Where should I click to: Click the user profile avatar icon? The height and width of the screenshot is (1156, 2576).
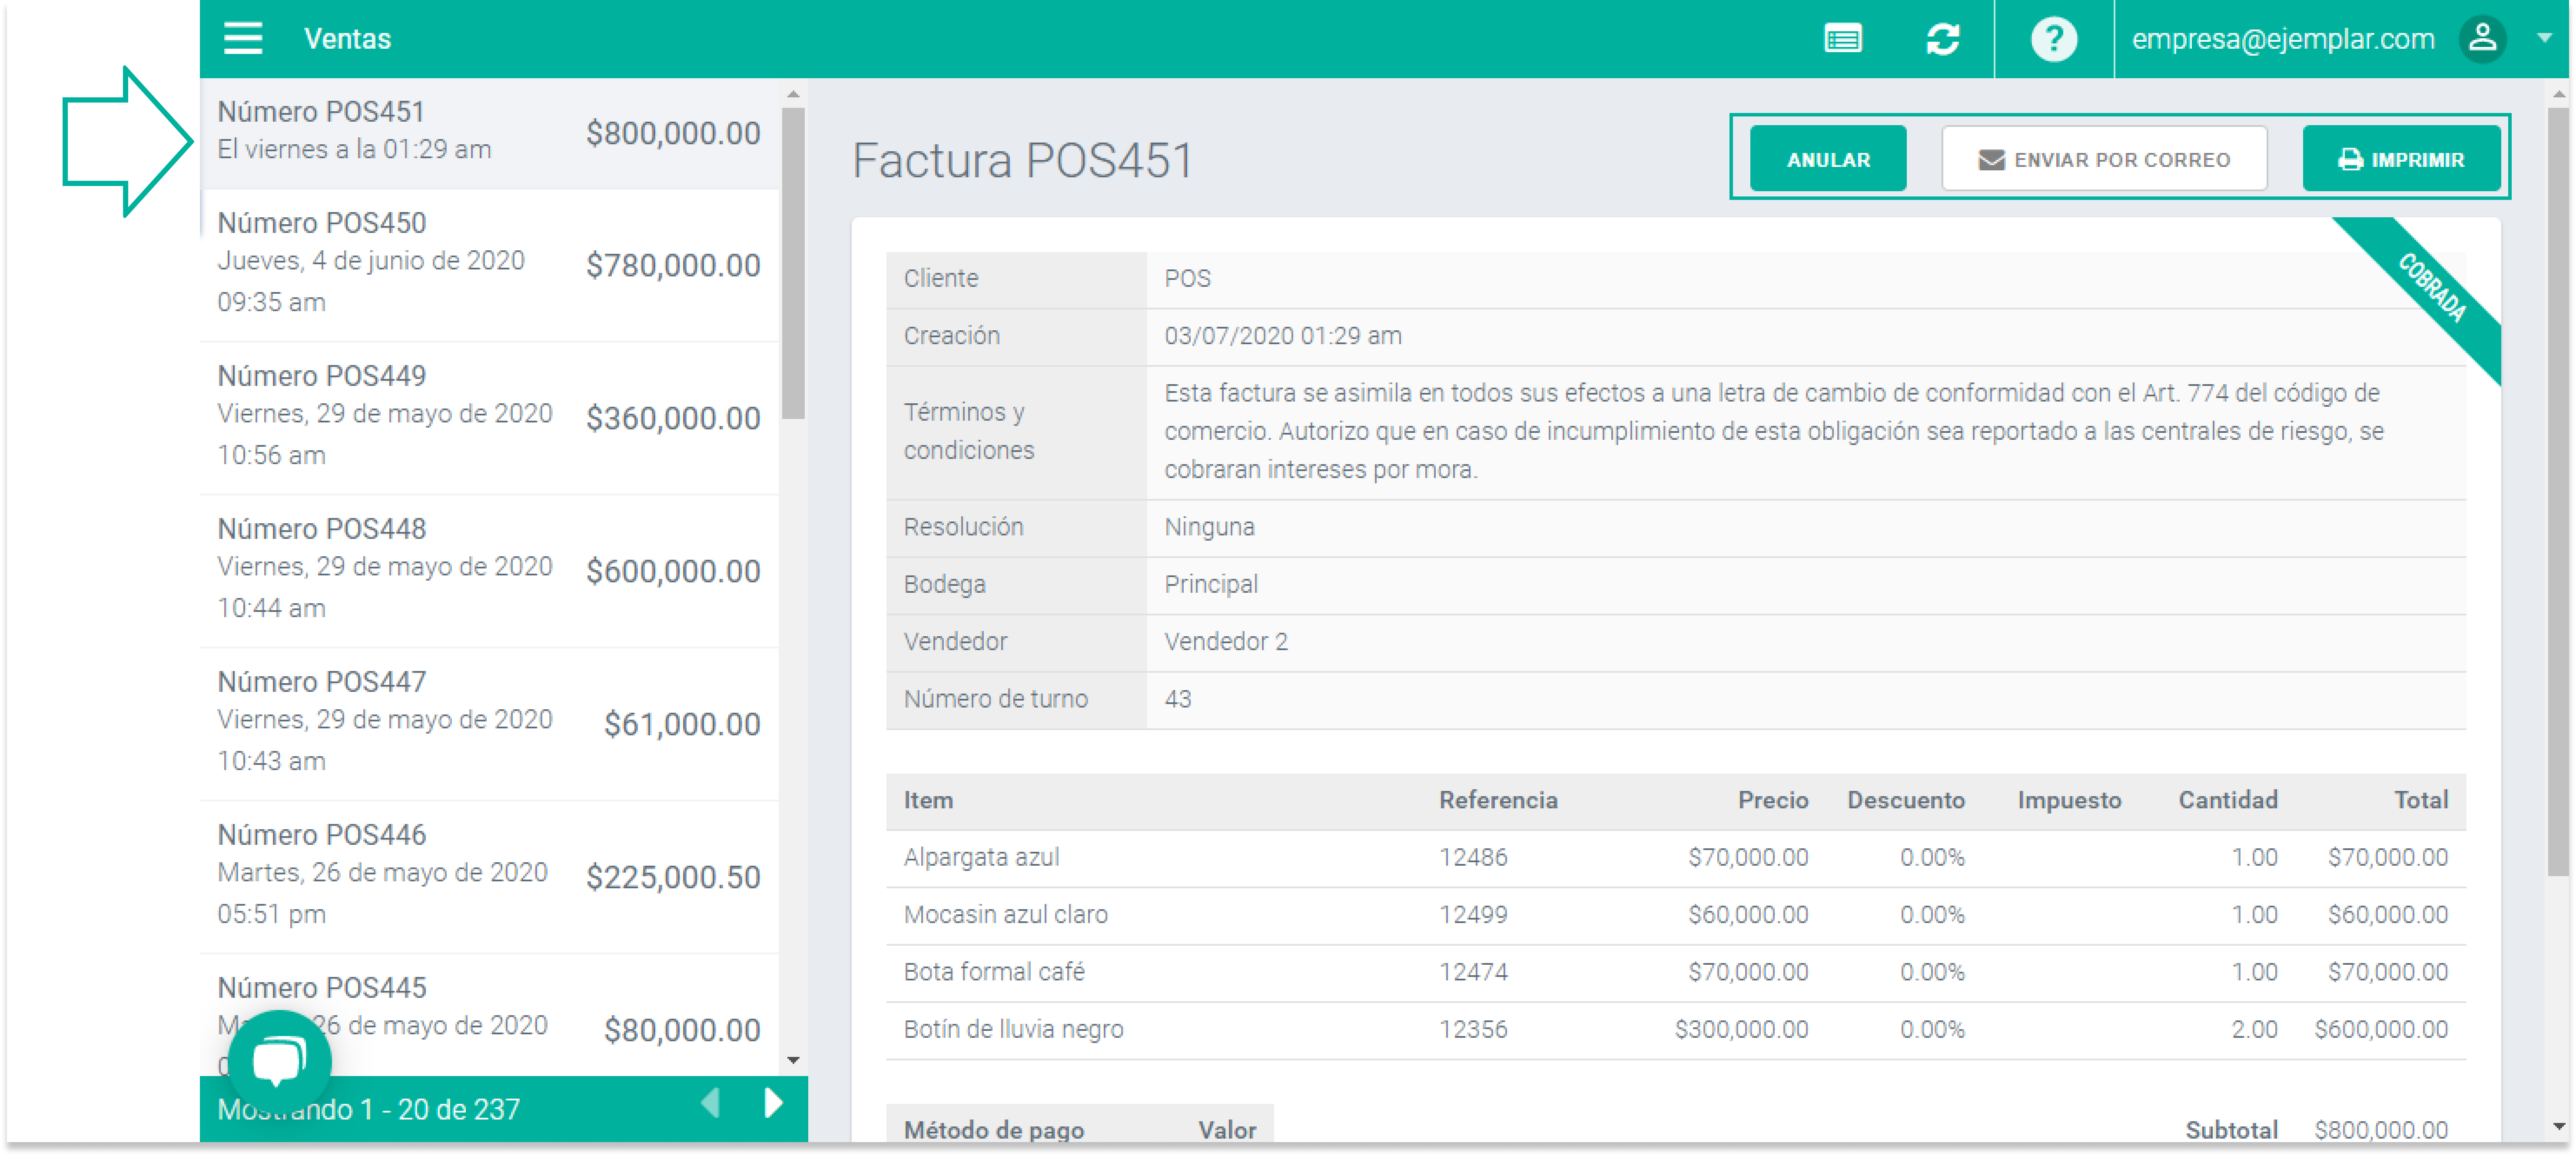(2483, 39)
